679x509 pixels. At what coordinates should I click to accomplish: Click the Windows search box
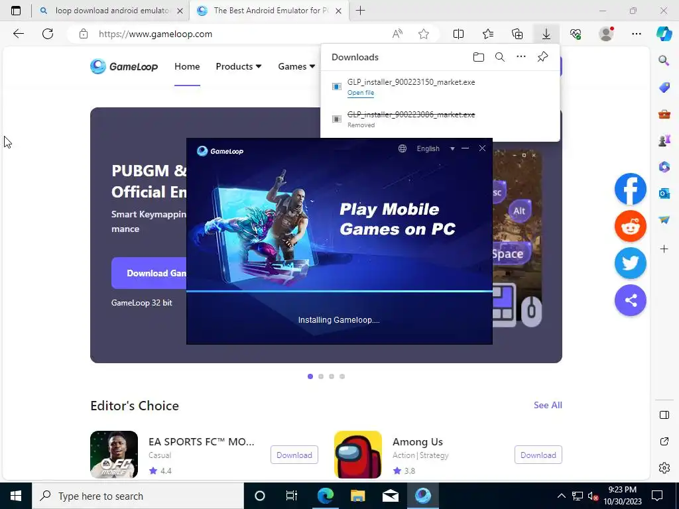[138, 496]
